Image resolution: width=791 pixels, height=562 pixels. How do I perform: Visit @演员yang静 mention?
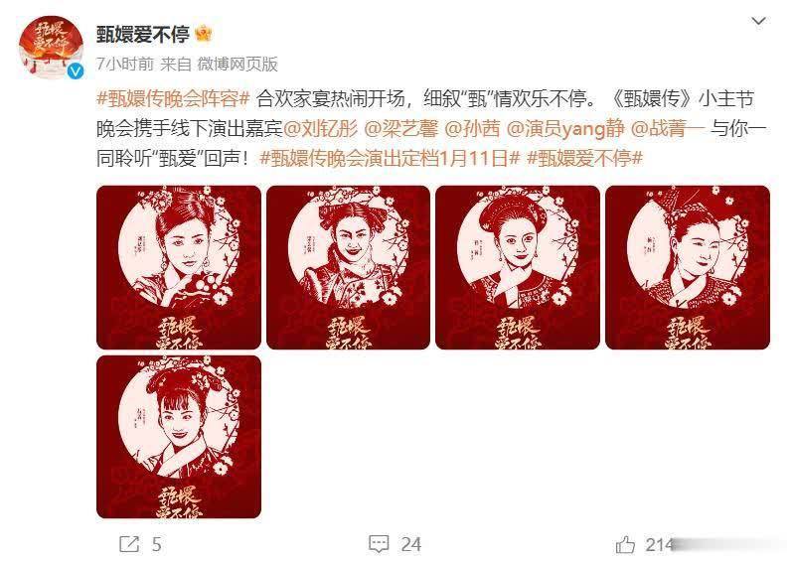coord(565,129)
